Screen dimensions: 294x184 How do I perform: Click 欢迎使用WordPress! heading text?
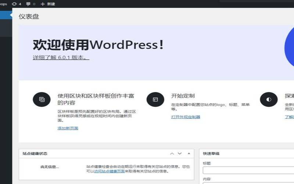[x=98, y=45]
